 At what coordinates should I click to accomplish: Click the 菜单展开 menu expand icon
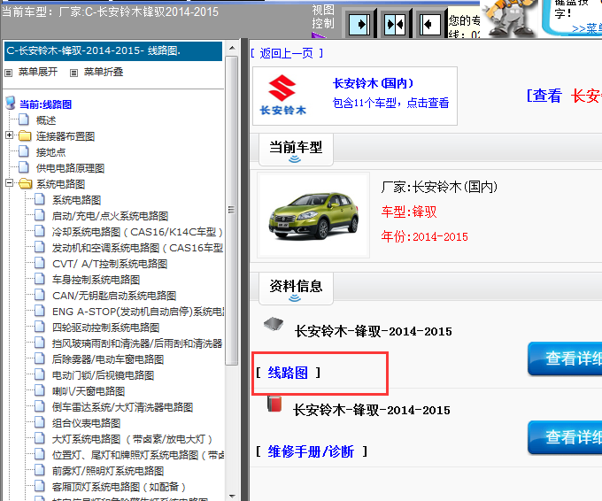coord(9,73)
